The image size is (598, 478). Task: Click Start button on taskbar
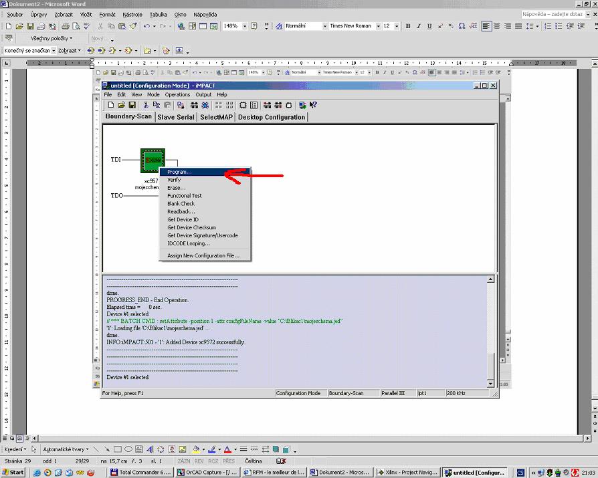pos(14,472)
